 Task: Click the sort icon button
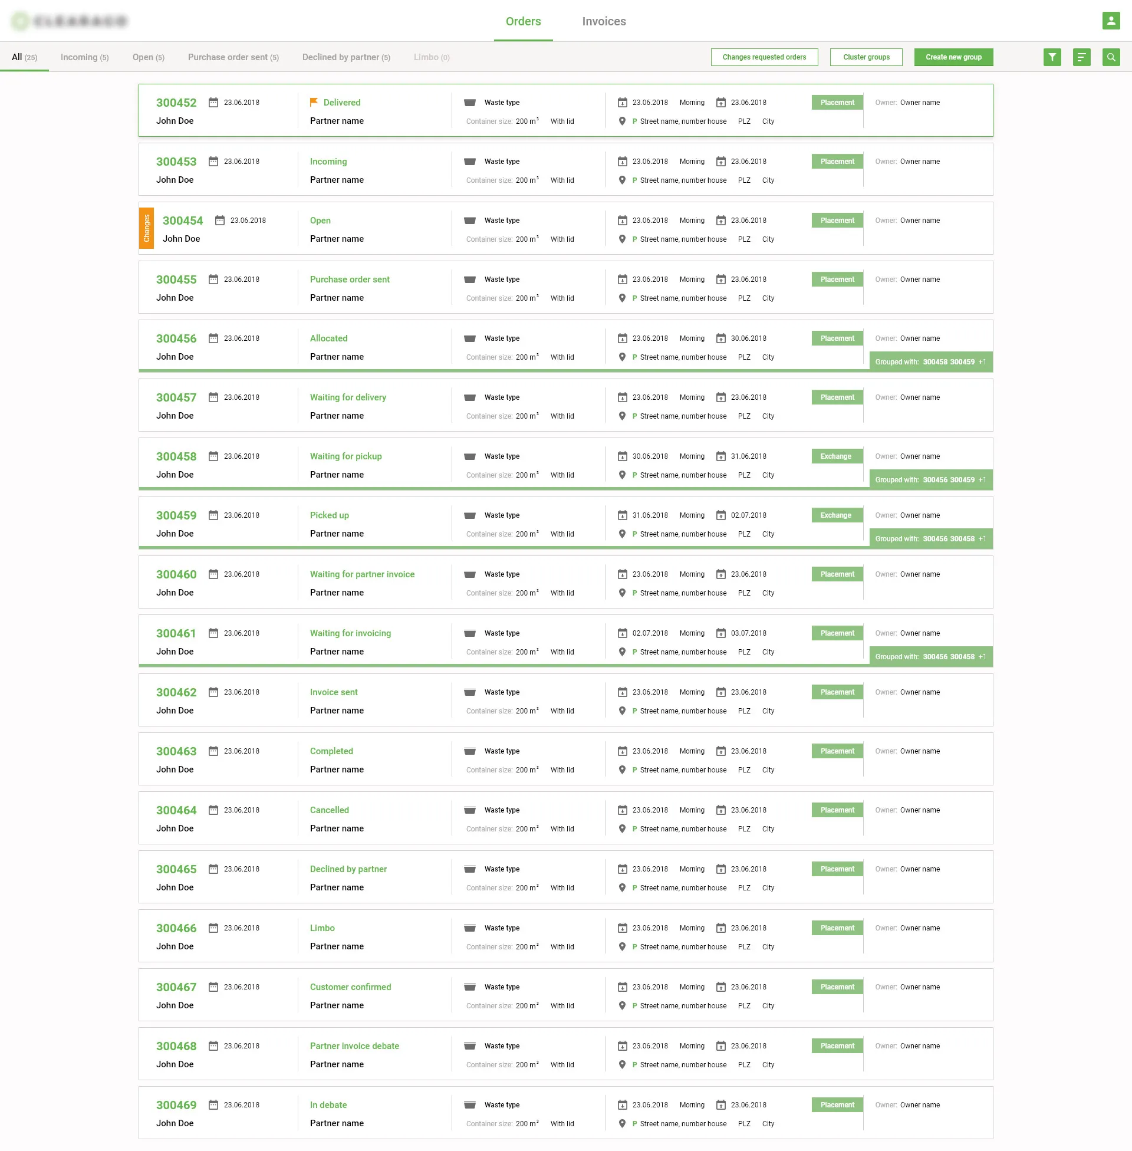pyautogui.click(x=1081, y=57)
